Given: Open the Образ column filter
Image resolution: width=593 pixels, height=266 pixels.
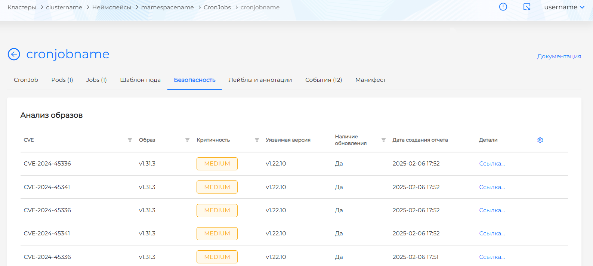Looking at the screenshot, I should (187, 140).
